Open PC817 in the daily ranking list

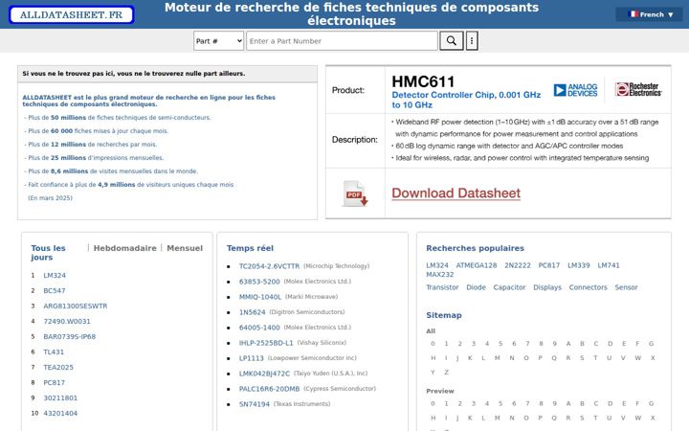tap(54, 382)
